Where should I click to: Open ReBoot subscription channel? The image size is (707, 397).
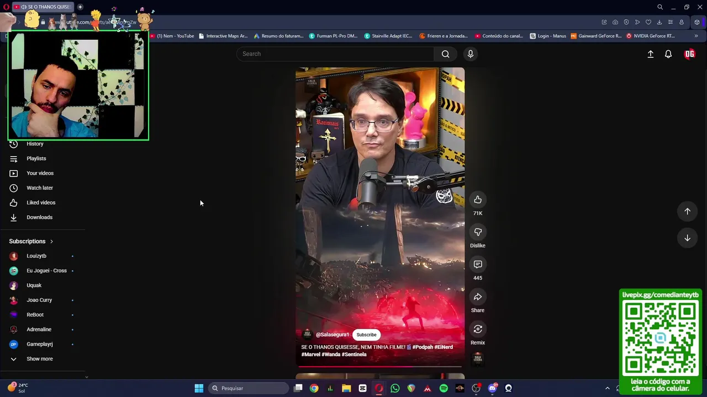[x=35, y=315]
